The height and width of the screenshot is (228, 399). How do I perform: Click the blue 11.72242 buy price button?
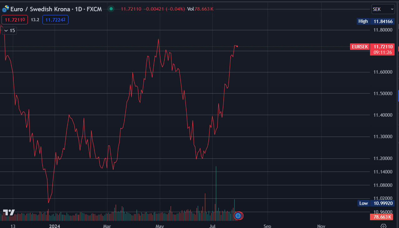[x=55, y=20]
